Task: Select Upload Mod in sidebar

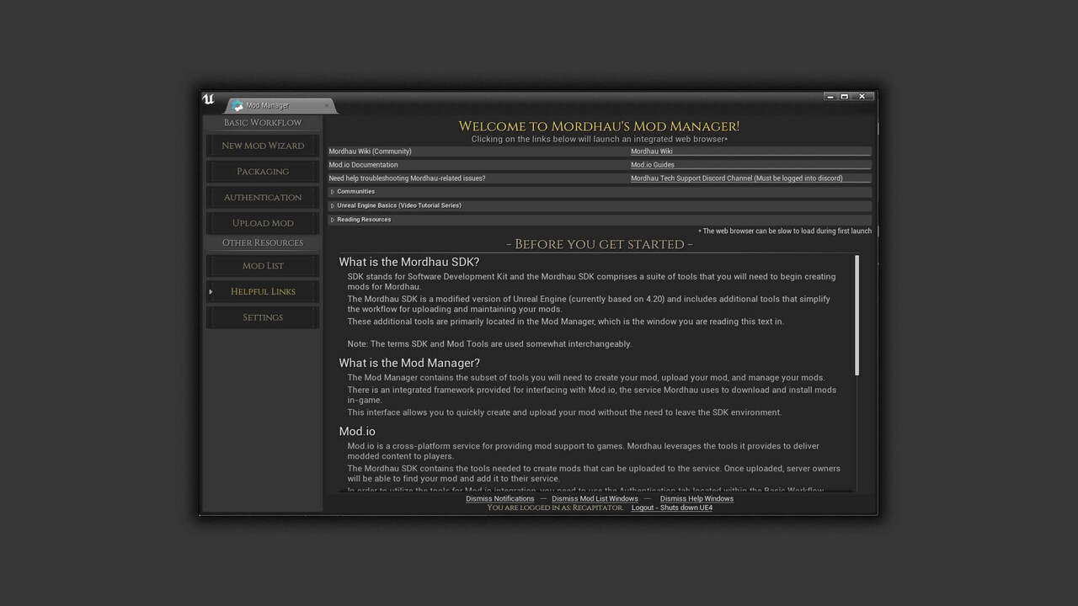Action: 263,223
